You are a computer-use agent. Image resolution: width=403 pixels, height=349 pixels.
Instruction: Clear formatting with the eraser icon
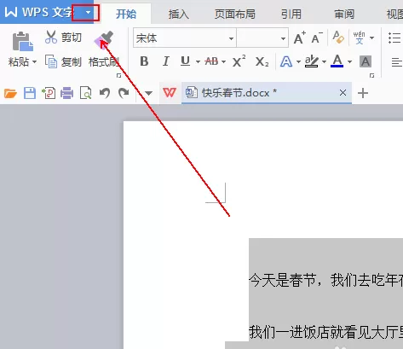point(338,38)
